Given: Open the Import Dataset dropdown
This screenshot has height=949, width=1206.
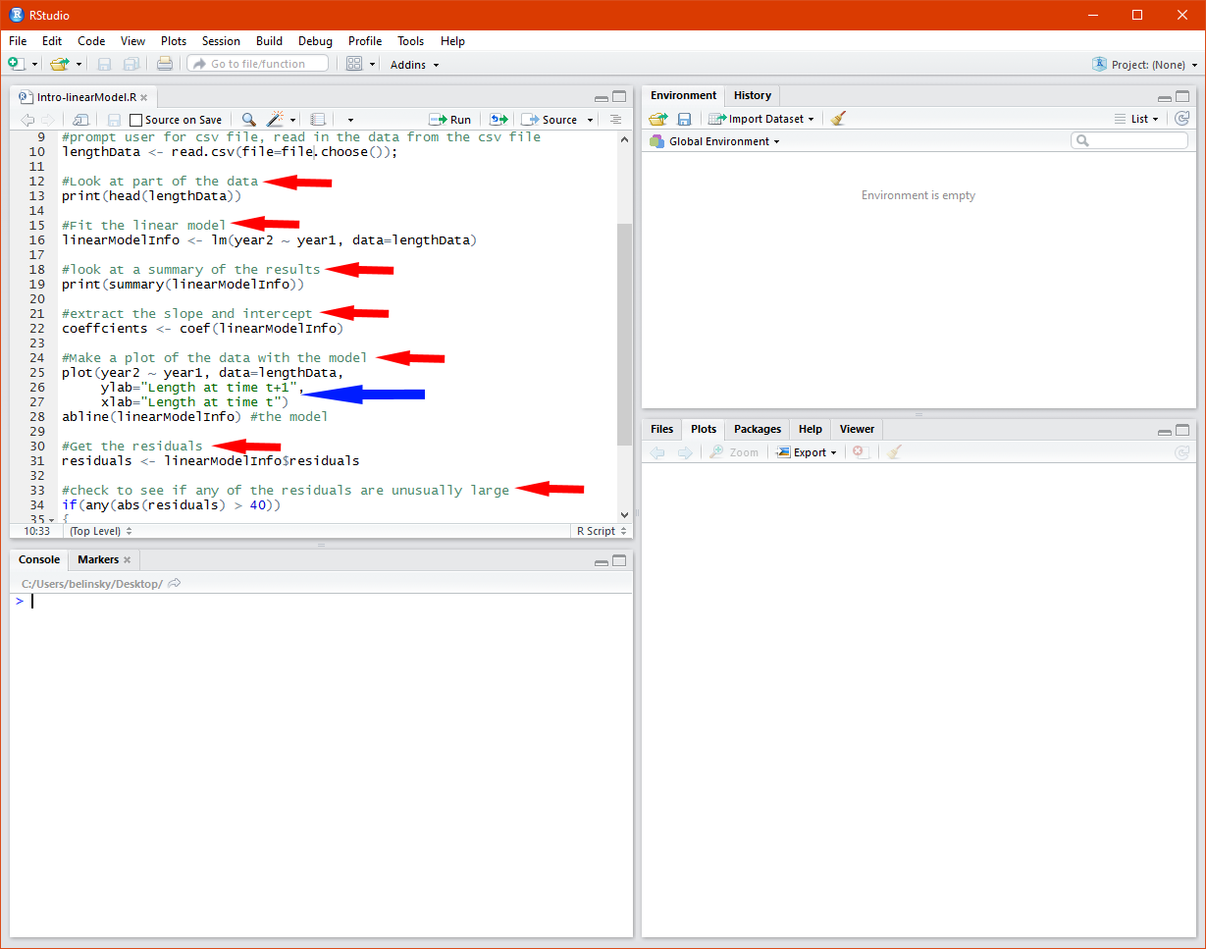Looking at the screenshot, I should point(761,119).
